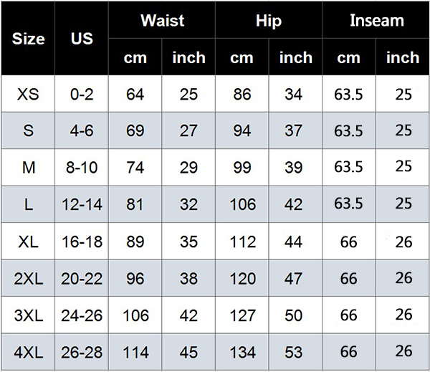
Task: Select waist value 27 inch for S
Action: tap(188, 131)
